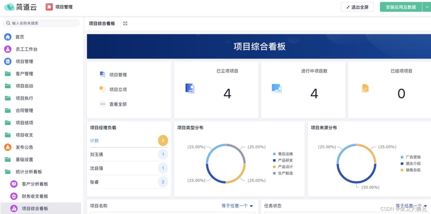Click the search magnifier icon
This screenshot has width=431, height=214.
point(8,23)
